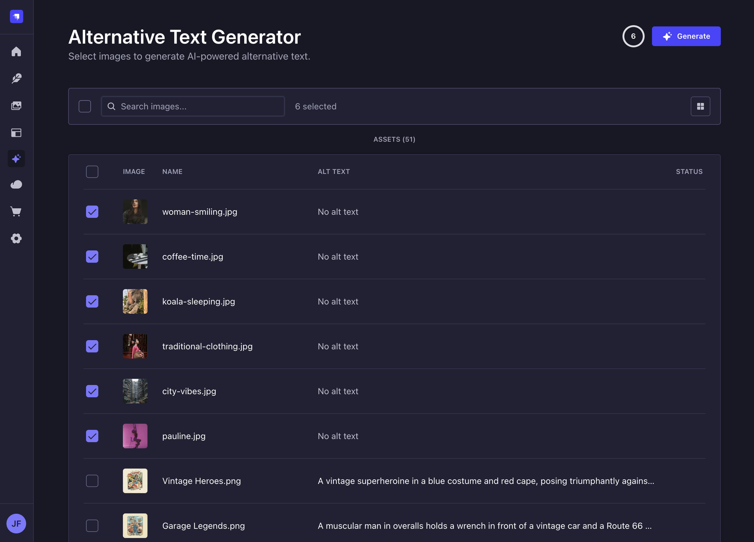The width and height of the screenshot is (754, 542).
Task: Open Content Manager feather icon
Action: tap(16, 78)
